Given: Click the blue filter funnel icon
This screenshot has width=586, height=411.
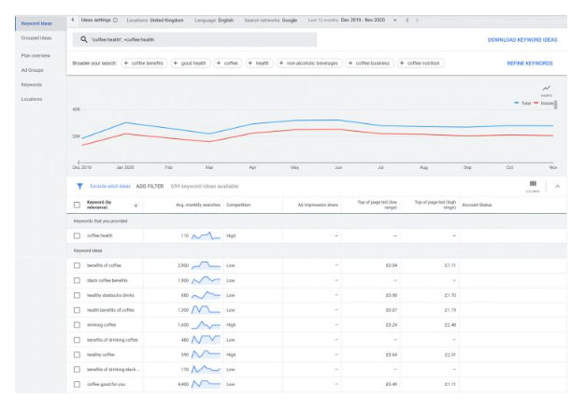Looking at the screenshot, I should coord(79,187).
